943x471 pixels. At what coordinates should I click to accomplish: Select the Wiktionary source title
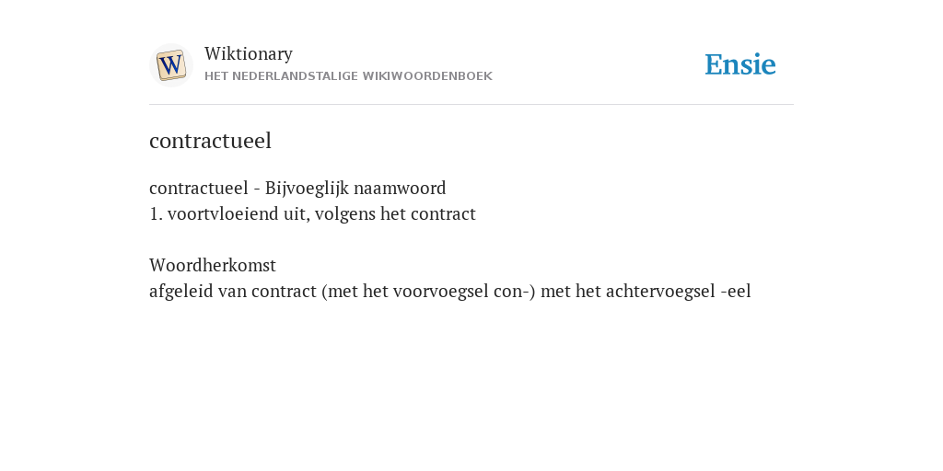pos(249,53)
